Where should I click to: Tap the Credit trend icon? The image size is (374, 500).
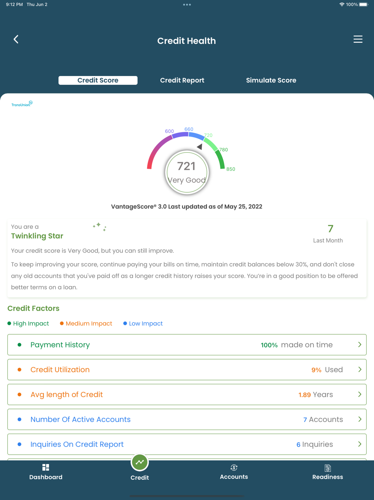click(140, 462)
